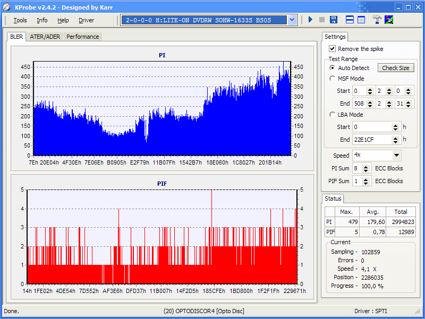Click PI Total cell 2994823
Image resolution: width=425 pixels, height=319 pixels.
pyautogui.click(x=401, y=222)
